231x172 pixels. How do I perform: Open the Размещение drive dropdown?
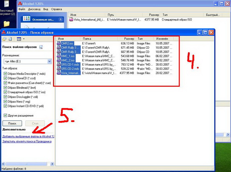49,61
